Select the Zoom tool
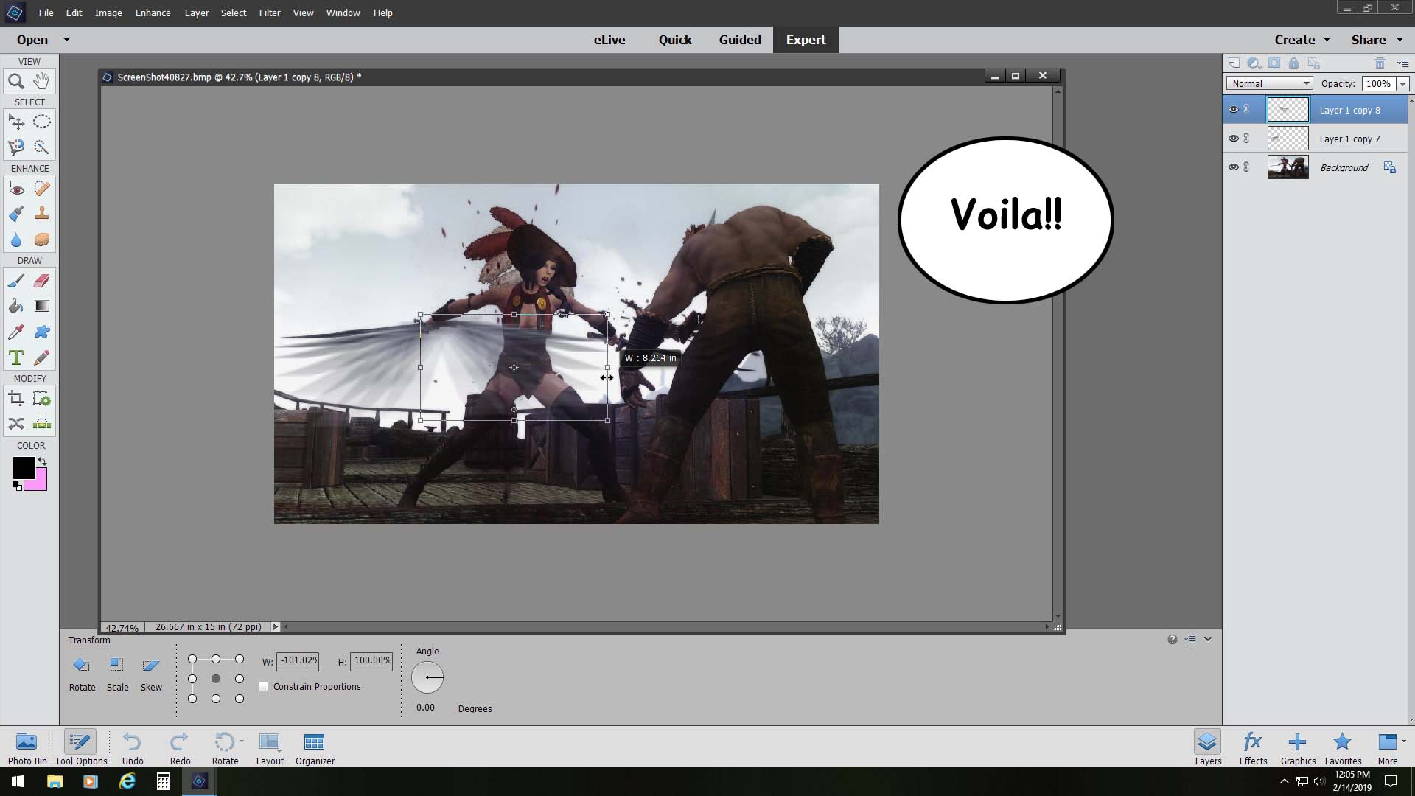This screenshot has height=796, width=1415. tap(16, 81)
